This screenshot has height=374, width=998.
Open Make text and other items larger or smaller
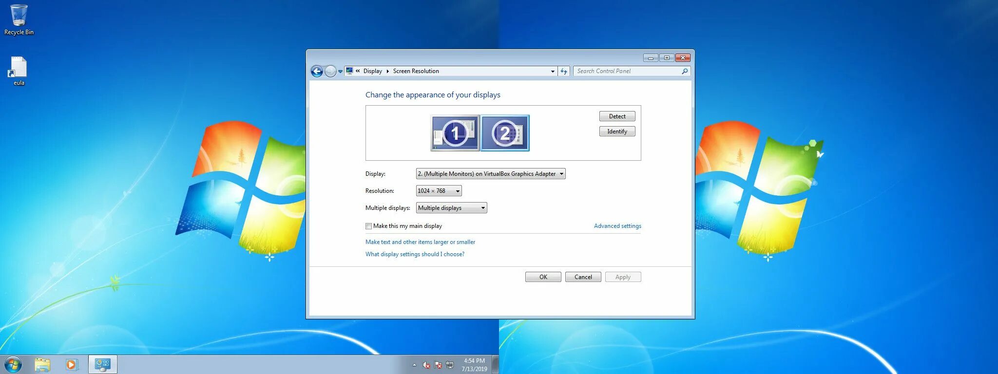[x=420, y=242]
